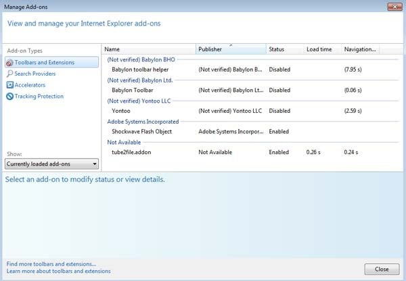The width and height of the screenshot is (406, 281).
Task: Close the Manage Add-ons window
Action: (x=395, y=7)
